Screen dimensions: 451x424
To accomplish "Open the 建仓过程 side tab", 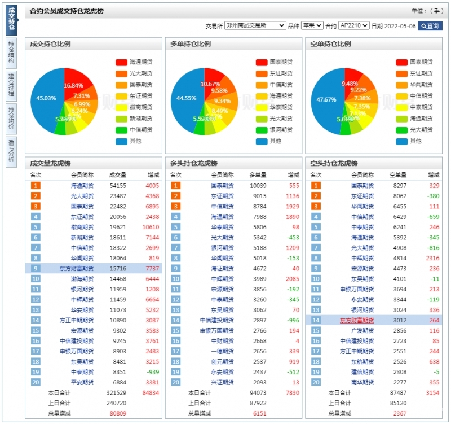I will coord(11,85).
